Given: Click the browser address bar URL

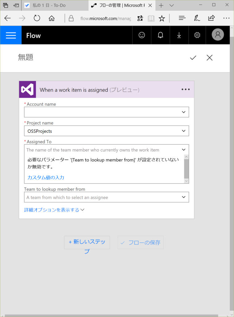Looking at the screenshot, I should coord(106,19).
